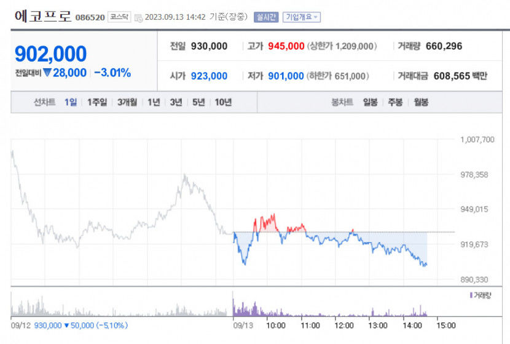Image resolution: width=510 pixels, height=344 pixels.
Task: Click the 에코프로 stock name heading
Action: point(42,16)
